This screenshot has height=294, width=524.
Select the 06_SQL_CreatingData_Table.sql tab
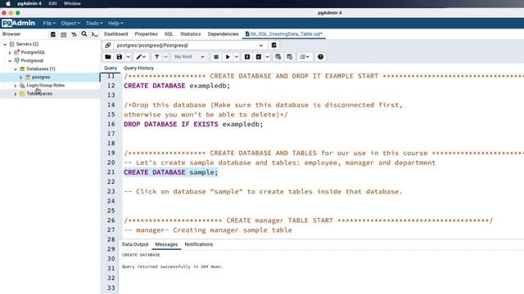(x=284, y=34)
